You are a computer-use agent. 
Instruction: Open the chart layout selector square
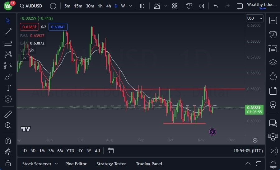tap(240, 6)
